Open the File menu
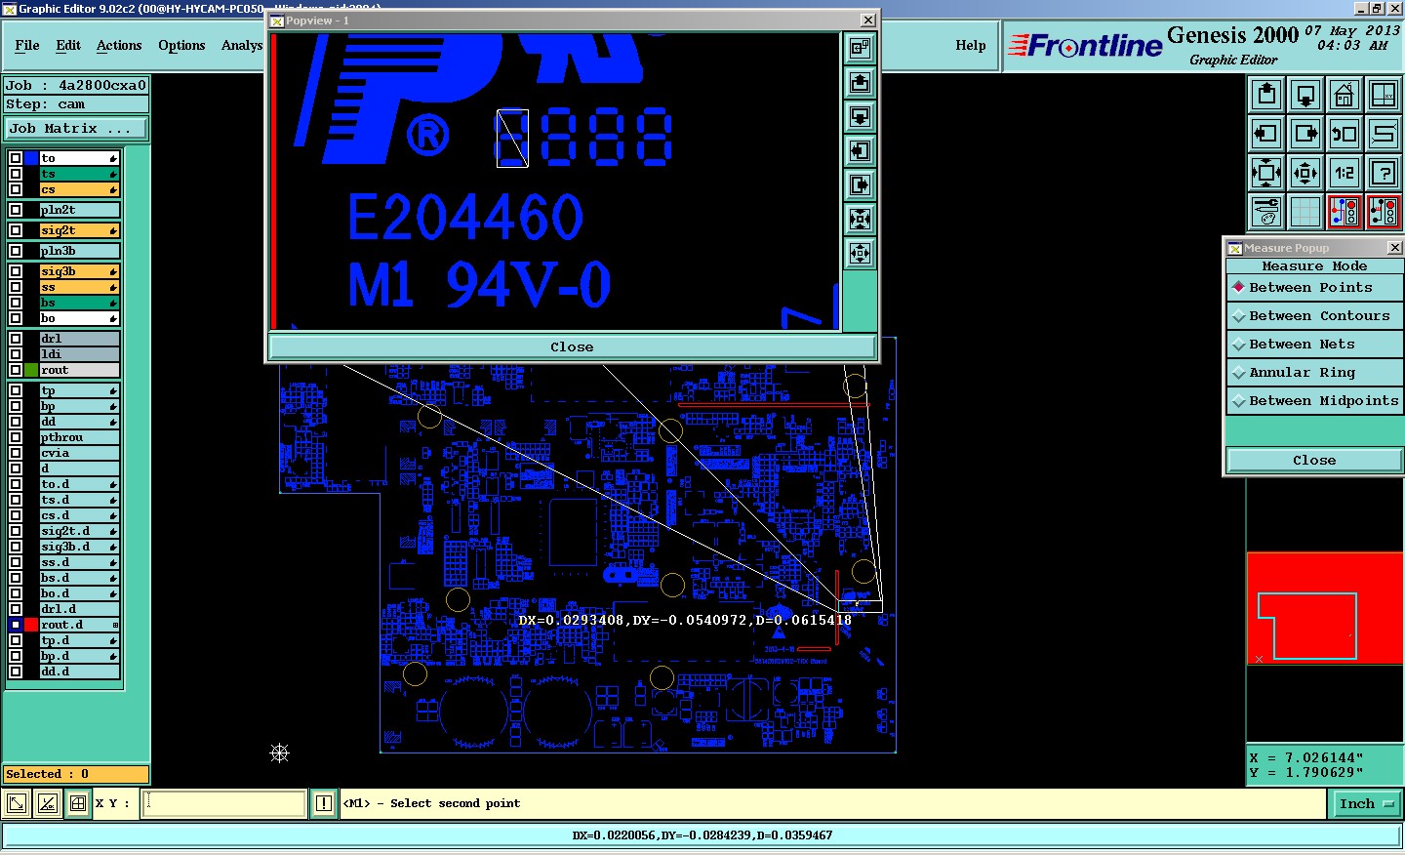This screenshot has width=1405, height=855. 27,46
